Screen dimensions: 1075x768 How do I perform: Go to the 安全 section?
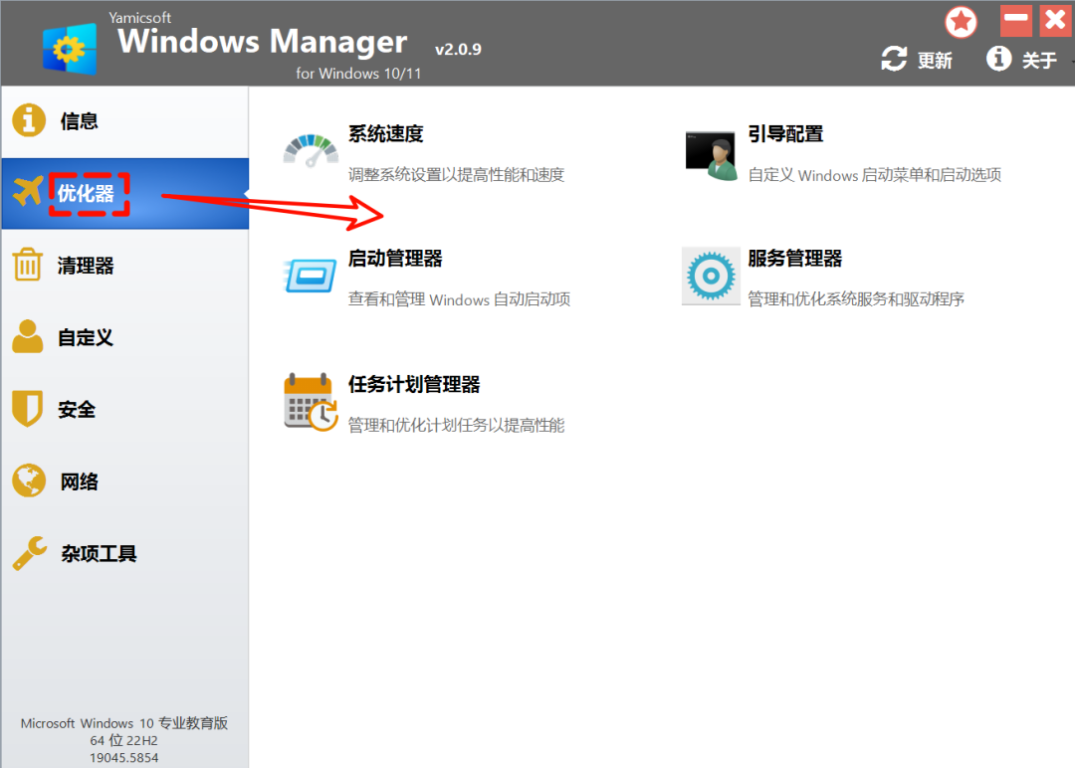[x=124, y=409]
